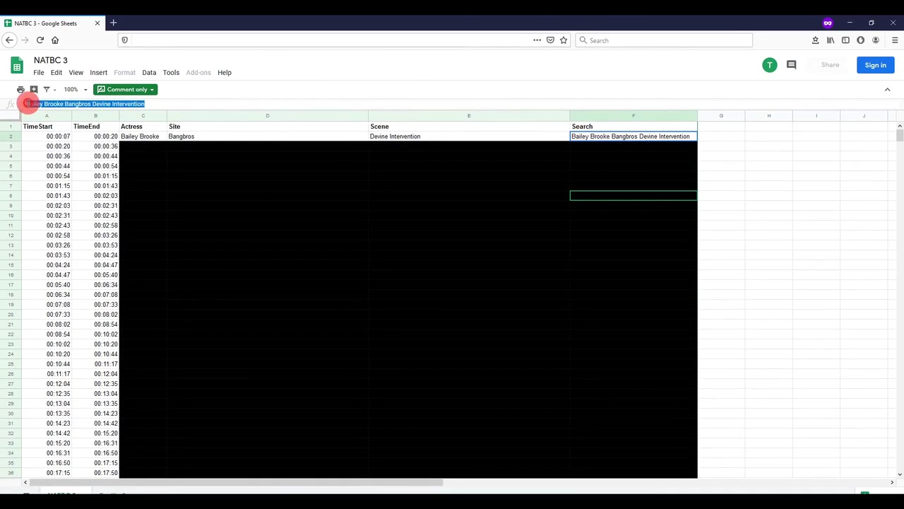Viewport: 904px width, 509px height.
Task: Open the 100% zoom dropdown
Action: tap(76, 90)
